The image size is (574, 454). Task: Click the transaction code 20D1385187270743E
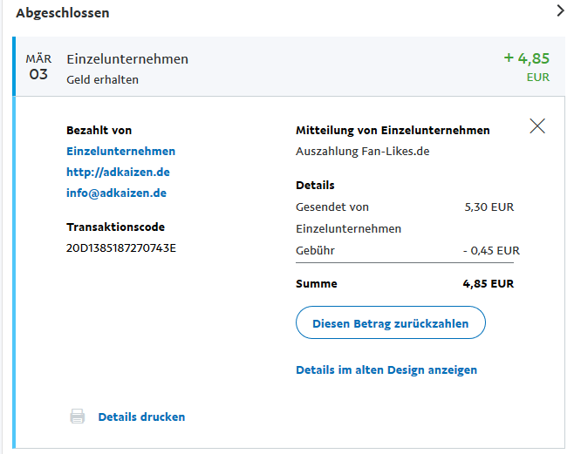pos(121,247)
